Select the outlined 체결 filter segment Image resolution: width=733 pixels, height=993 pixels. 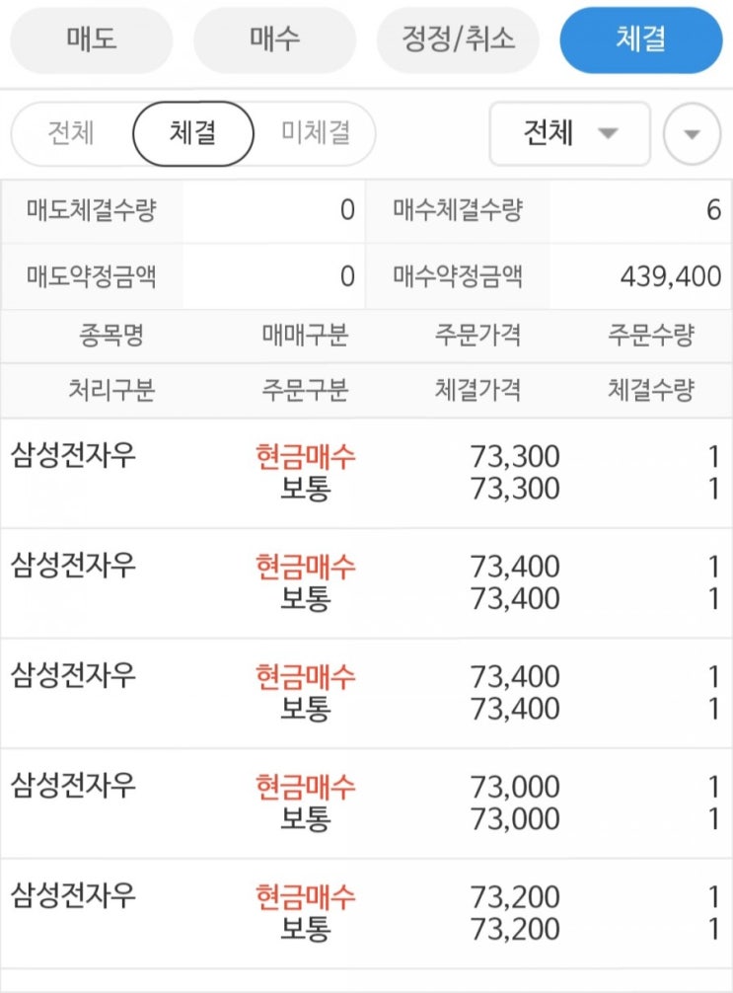(192, 133)
